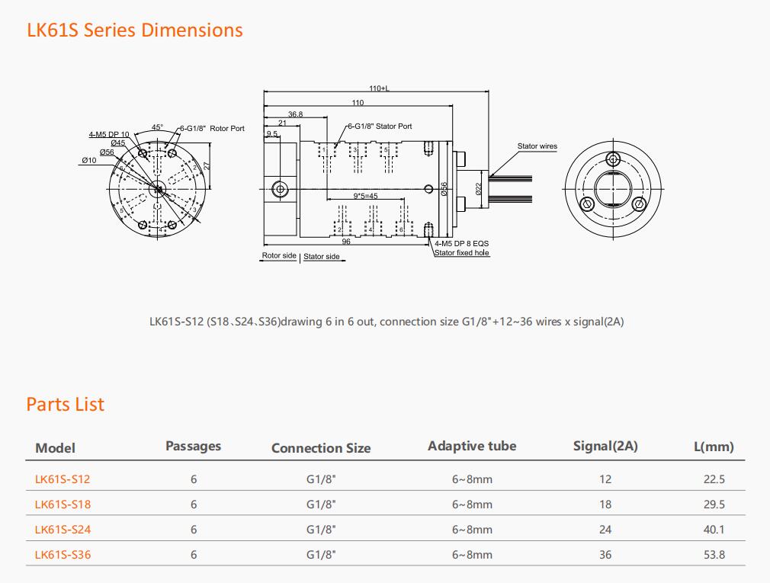
Task: Click the '36.8' dimension label
Action: pyautogui.click(x=295, y=114)
